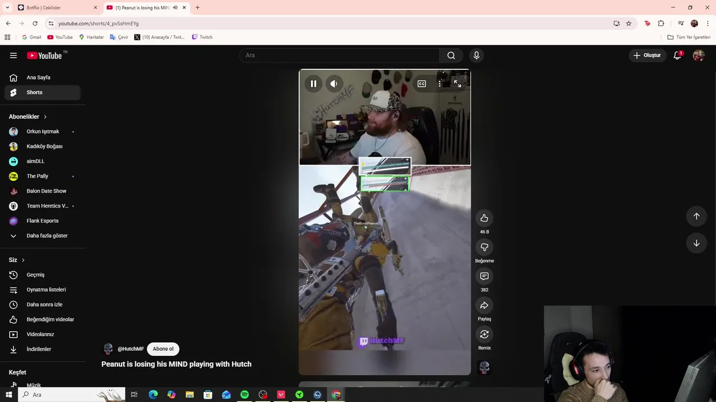Go to the next Short with down arrow

pos(696,243)
